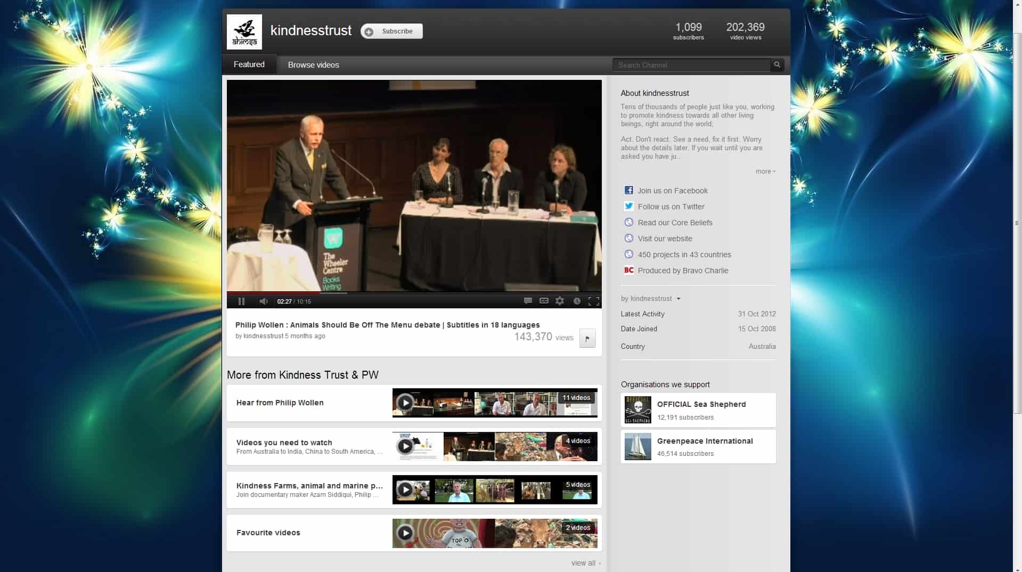Seek the video using the progress bar
1022x572 pixels.
click(x=414, y=293)
